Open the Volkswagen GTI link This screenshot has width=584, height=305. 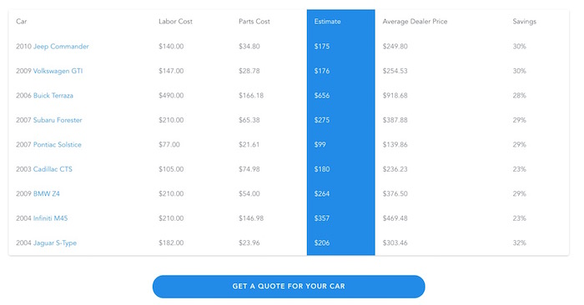(x=58, y=71)
